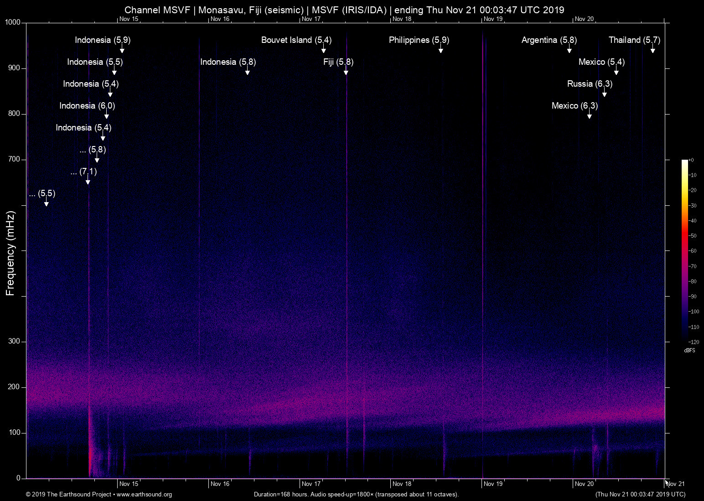The width and height of the screenshot is (704, 501).
Task: Click the Duration=168 hours status text
Action: pyautogui.click(x=356, y=495)
